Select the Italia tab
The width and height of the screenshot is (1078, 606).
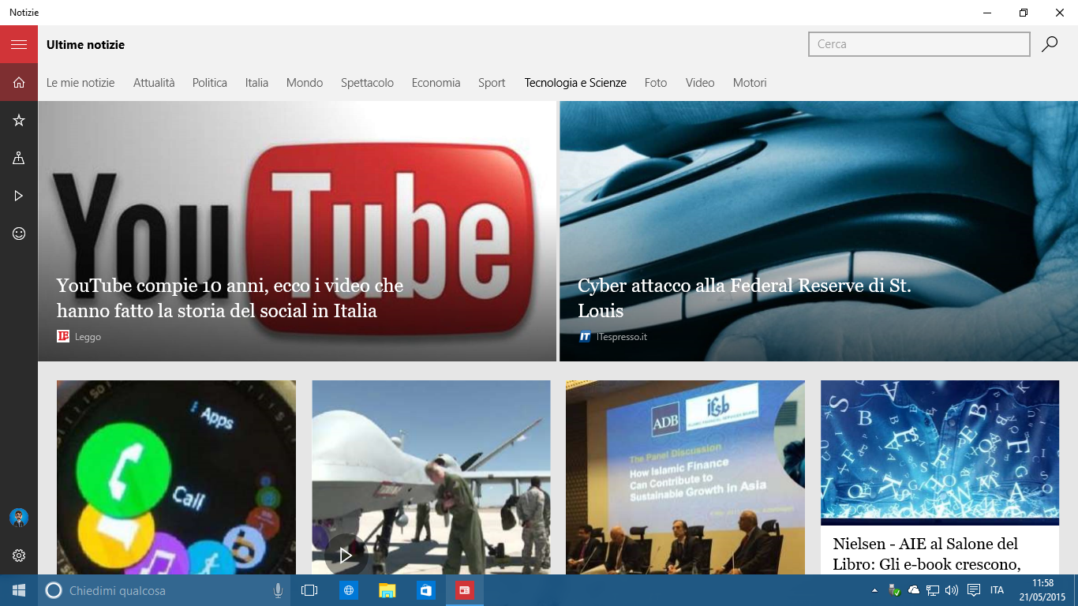pos(256,83)
